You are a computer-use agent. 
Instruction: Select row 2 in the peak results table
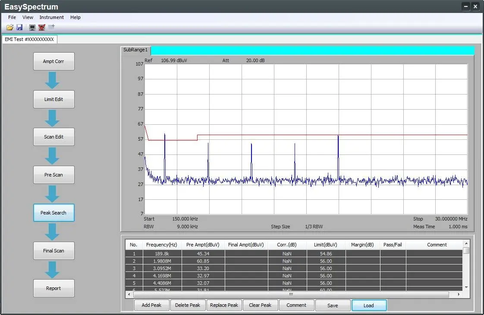[216, 261]
